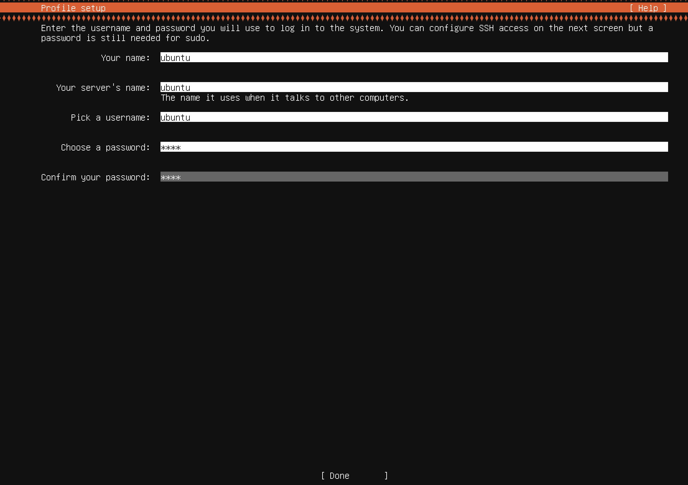The height and width of the screenshot is (485, 688).
Task: Click the 'Your name:' label
Action: point(125,58)
